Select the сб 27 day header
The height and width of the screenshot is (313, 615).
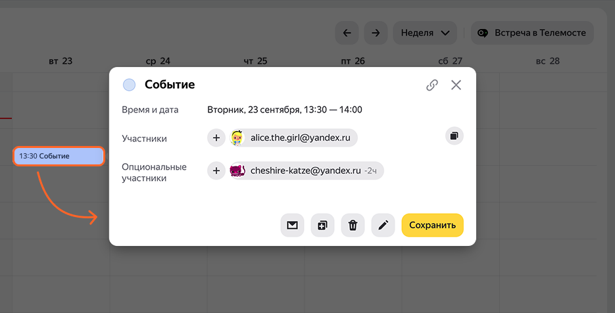pos(450,61)
